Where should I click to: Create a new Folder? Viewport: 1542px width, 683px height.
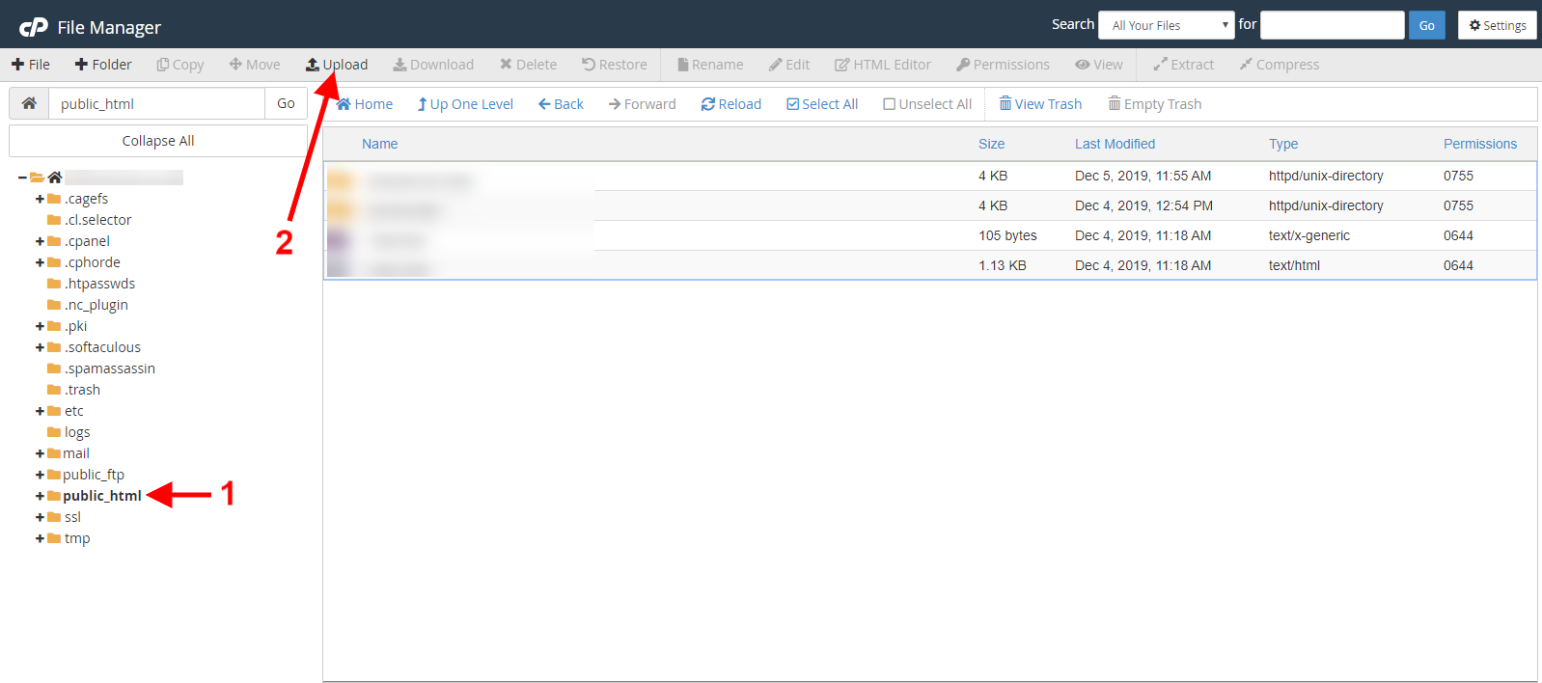pos(103,65)
